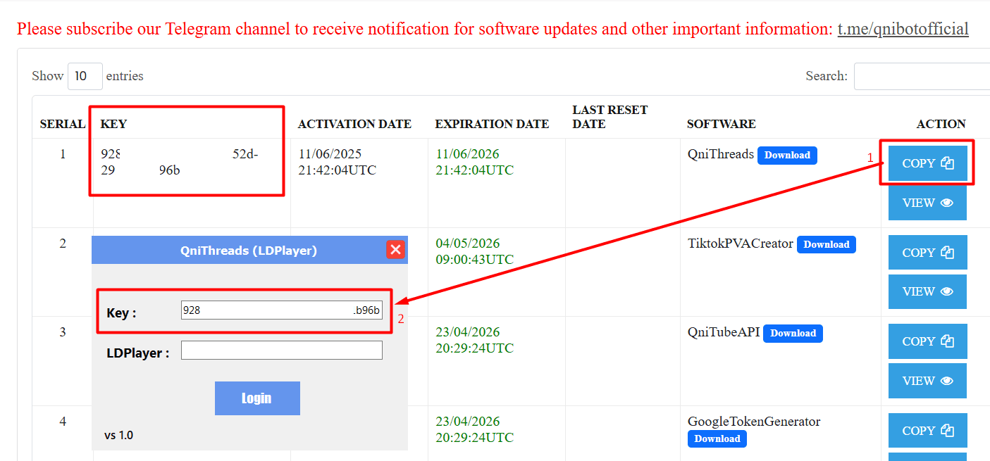Sort table by Activation Date column
Viewport: 990px width, 461px height.
pyautogui.click(x=354, y=124)
